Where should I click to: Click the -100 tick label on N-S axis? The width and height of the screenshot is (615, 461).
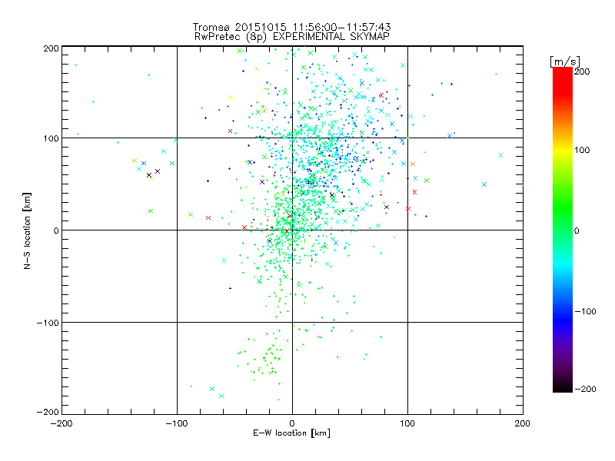(48, 323)
